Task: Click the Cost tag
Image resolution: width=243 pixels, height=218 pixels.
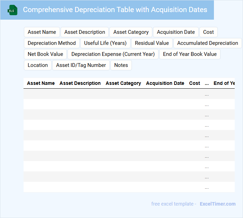Action: tap(208, 32)
